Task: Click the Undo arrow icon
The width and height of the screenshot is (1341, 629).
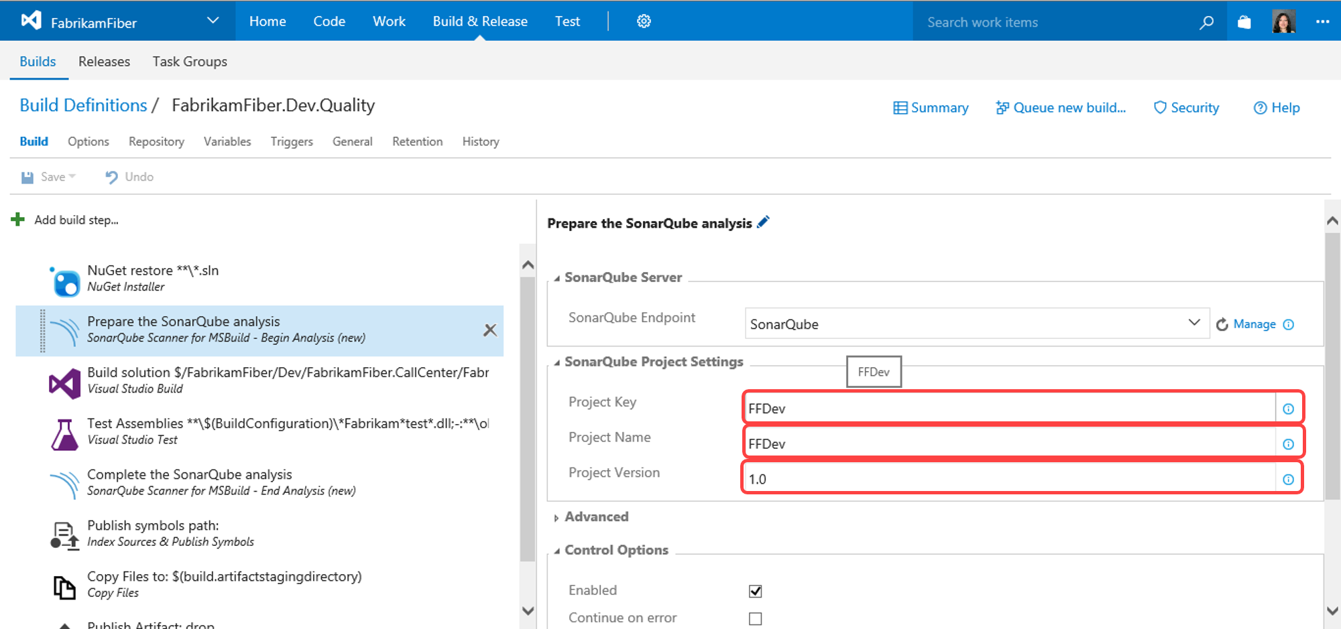Action: pos(111,177)
